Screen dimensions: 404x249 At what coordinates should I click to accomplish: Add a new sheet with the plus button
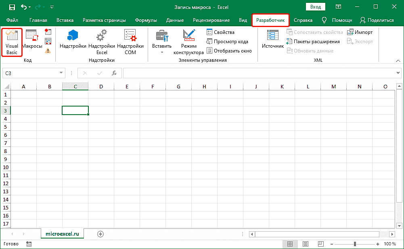100,234
